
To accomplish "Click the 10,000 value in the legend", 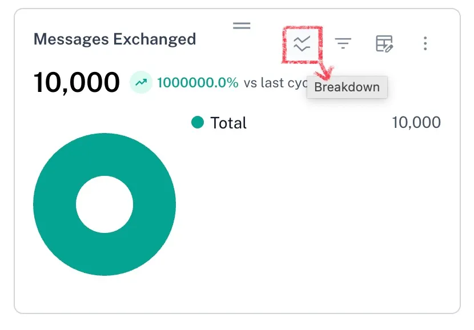I will point(416,123).
